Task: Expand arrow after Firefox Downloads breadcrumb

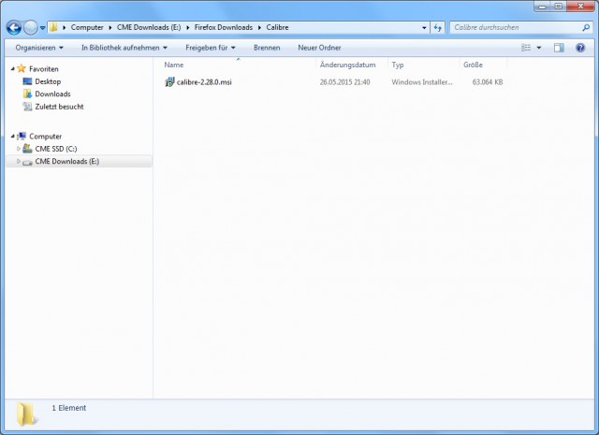Action: (x=259, y=27)
